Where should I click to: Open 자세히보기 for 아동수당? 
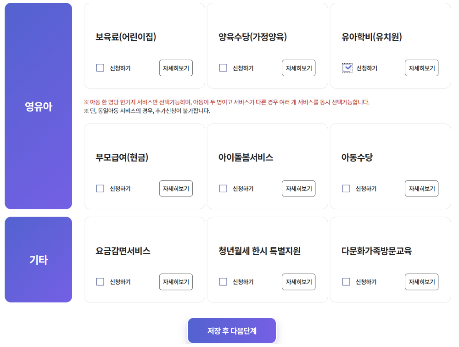click(x=421, y=188)
